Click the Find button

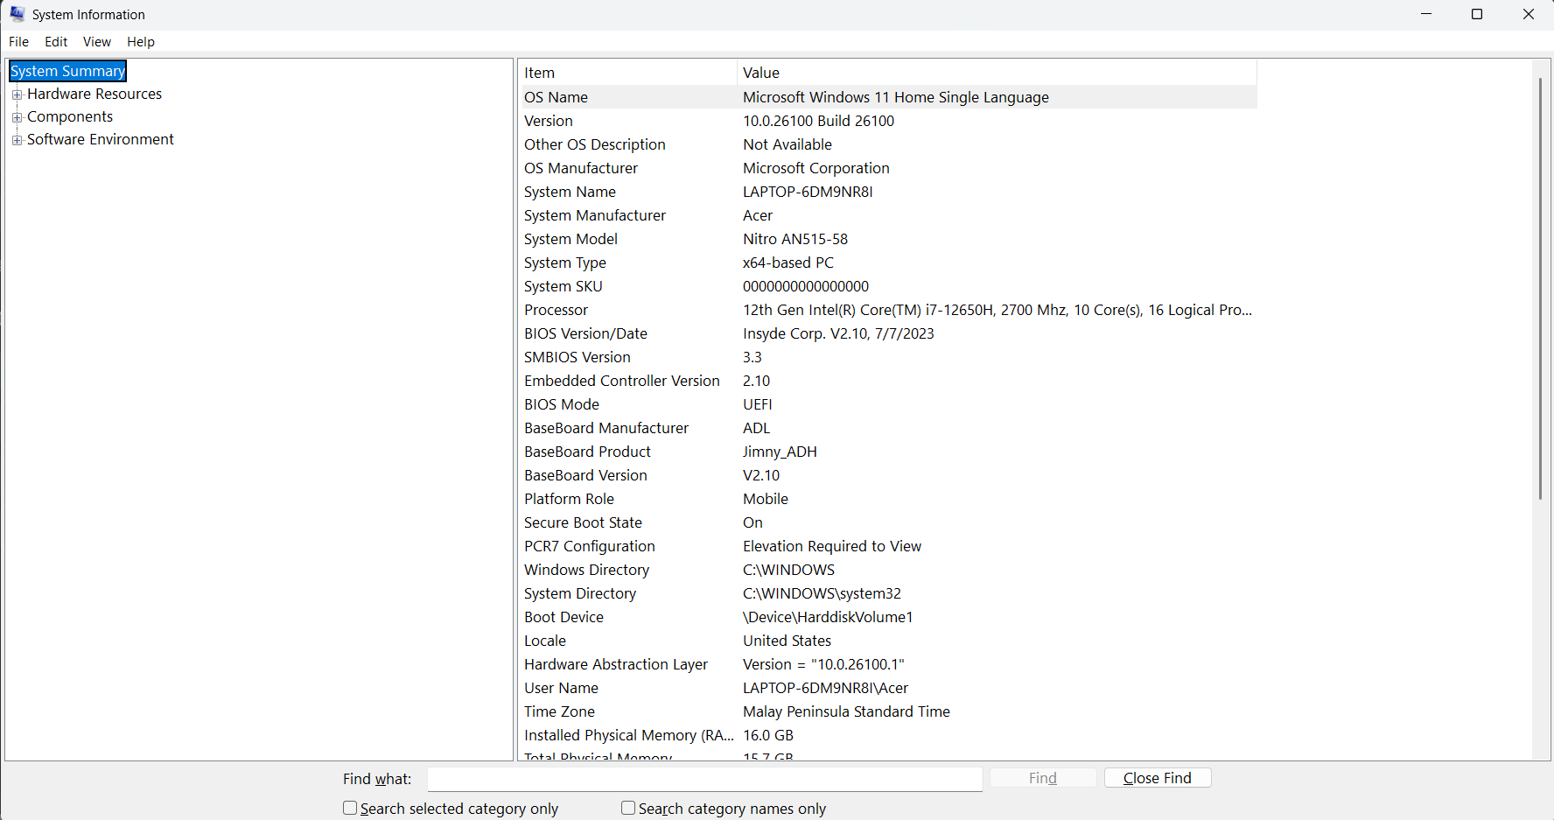(x=1043, y=778)
